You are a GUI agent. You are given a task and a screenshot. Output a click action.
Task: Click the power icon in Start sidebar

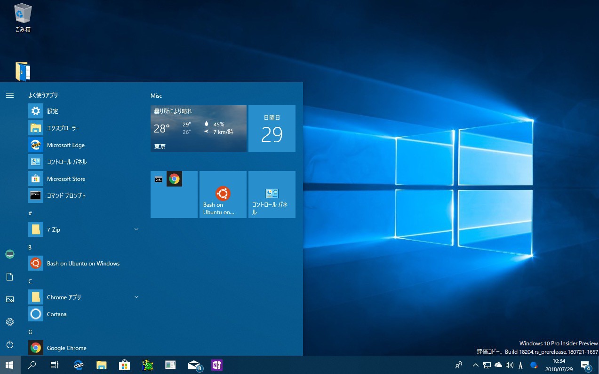point(10,344)
